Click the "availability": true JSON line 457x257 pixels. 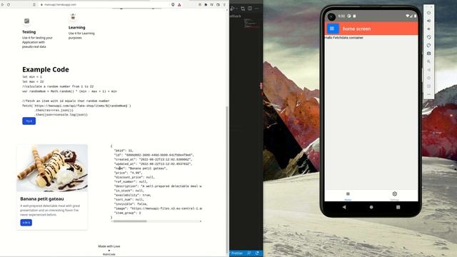pyautogui.click(x=133, y=195)
